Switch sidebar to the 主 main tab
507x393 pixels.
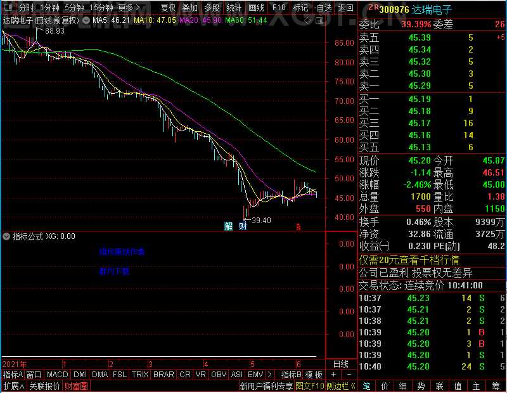tap(477, 386)
